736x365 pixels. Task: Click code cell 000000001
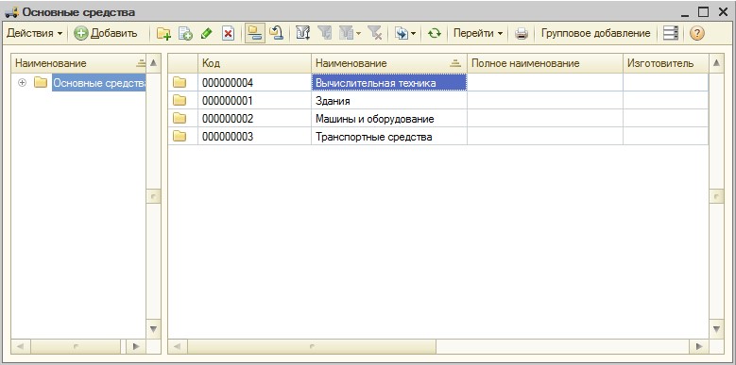pyautogui.click(x=254, y=101)
